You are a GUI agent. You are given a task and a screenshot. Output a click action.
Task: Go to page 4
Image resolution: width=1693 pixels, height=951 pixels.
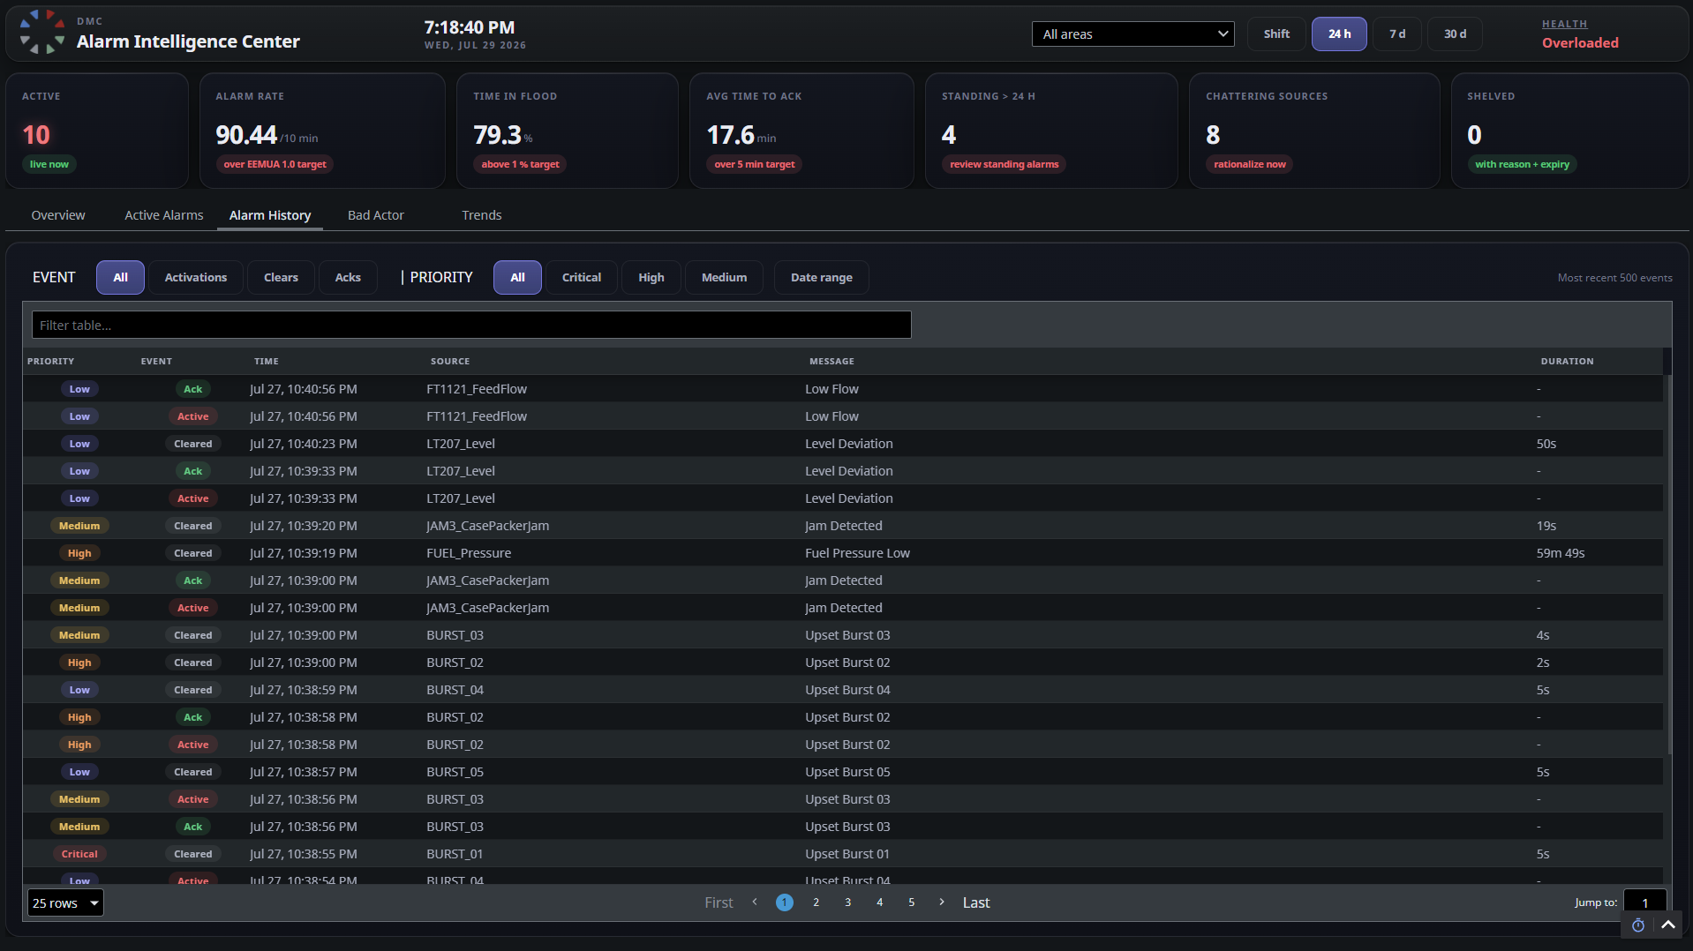point(879,902)
